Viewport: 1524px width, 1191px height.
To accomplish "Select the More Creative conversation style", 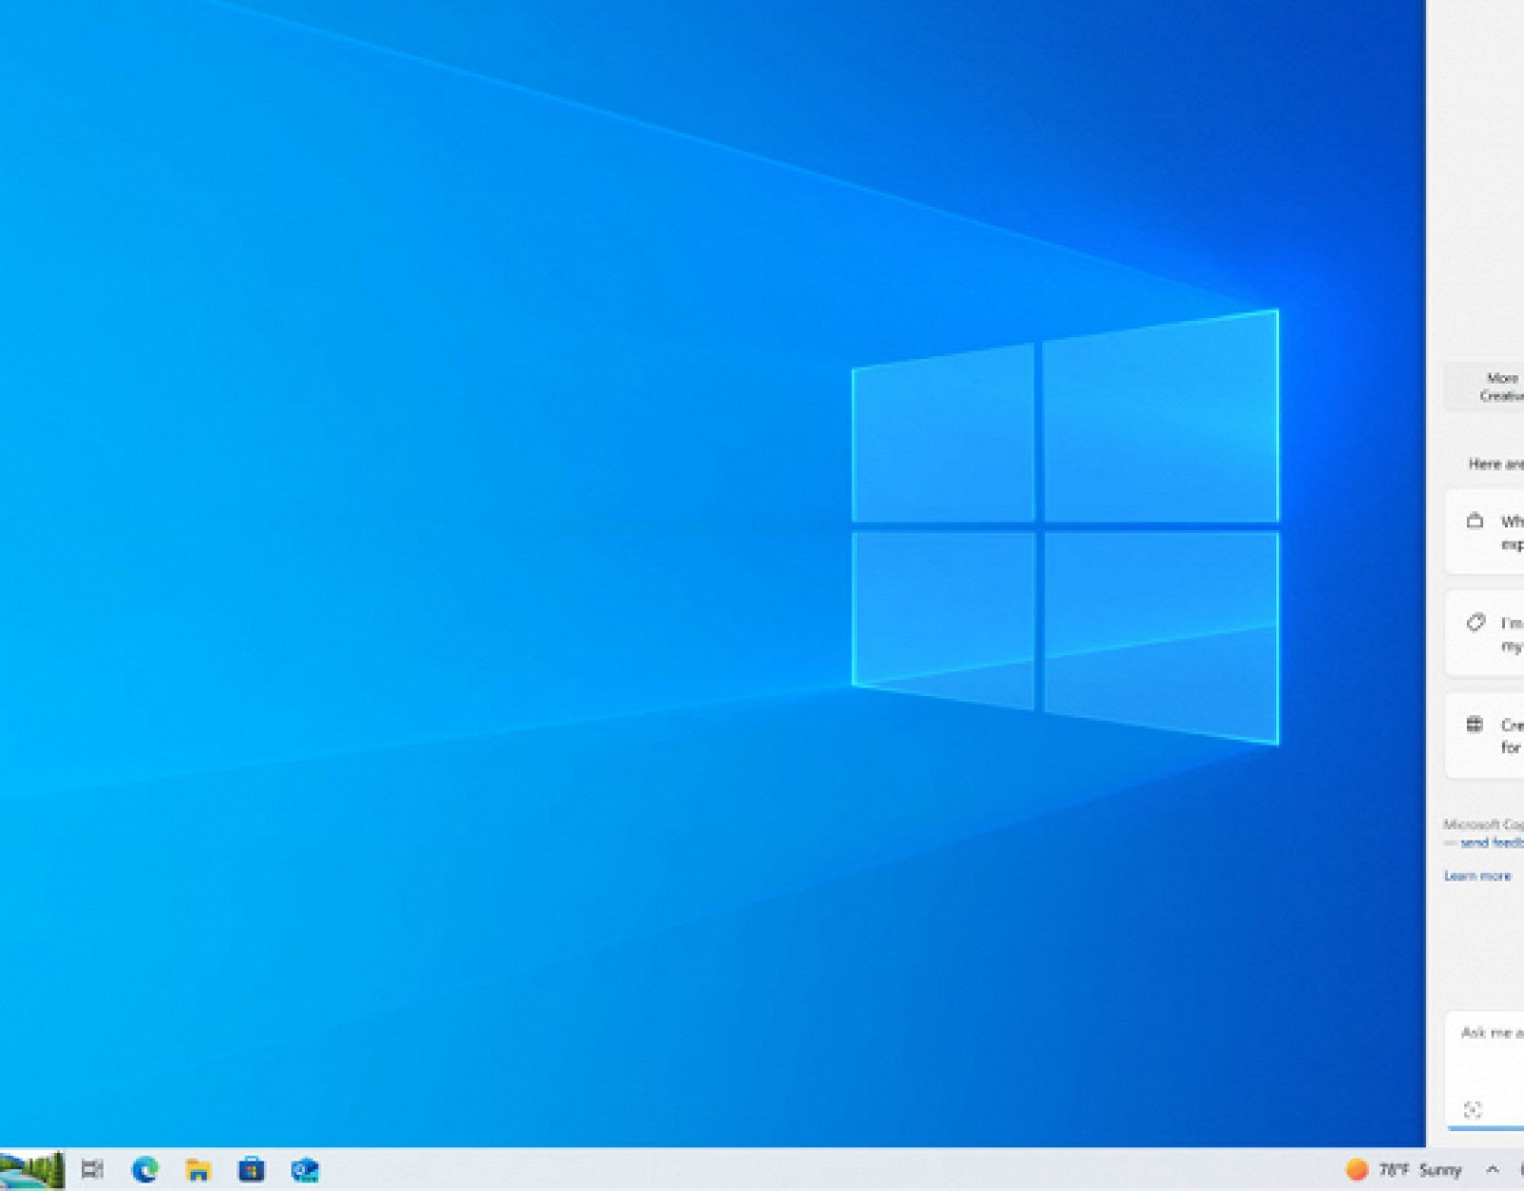I will (x=1485, y=387).
